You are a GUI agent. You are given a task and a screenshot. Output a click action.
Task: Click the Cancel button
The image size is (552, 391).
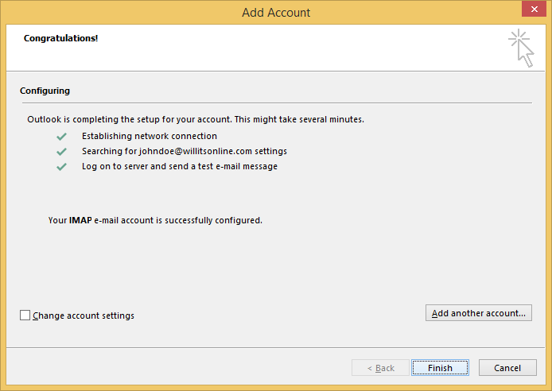click(507, 368)
